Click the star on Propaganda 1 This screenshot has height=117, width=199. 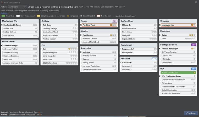click(x=155, y=49)
